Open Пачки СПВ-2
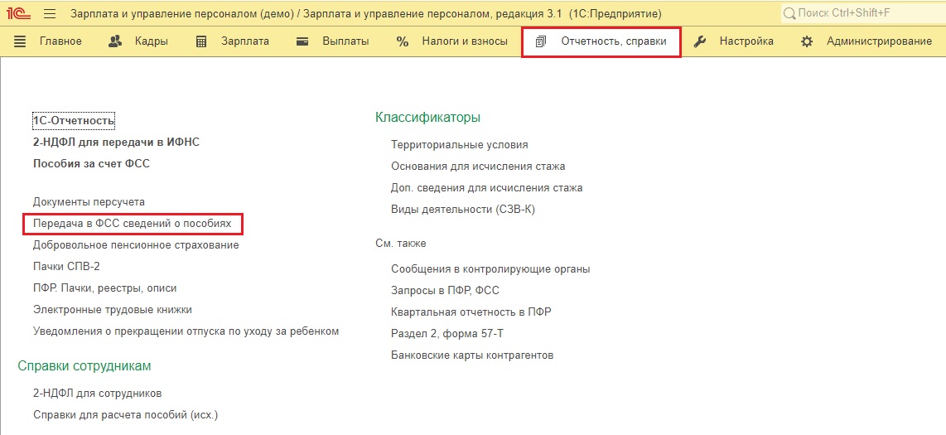 66,266
